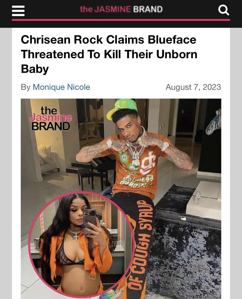The image size is (242, 299).
Task: Tap the search magnifier icon
Action: pos(224,10)
